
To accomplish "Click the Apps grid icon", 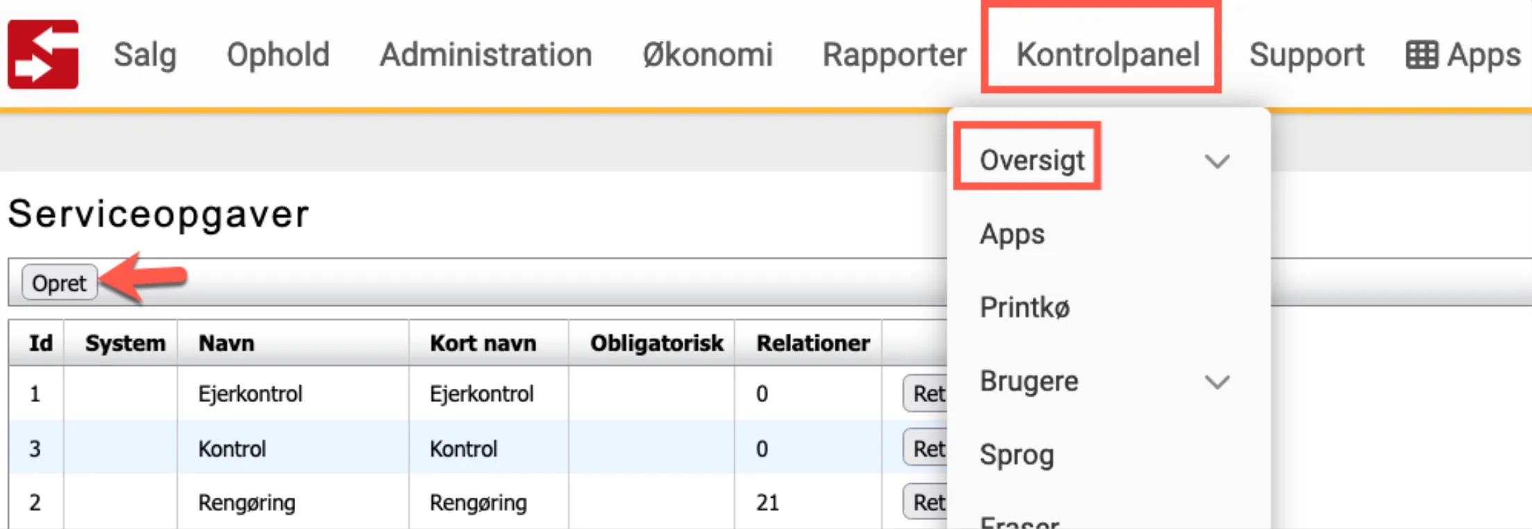I will pyautogui.click(x=1421, y=55).
